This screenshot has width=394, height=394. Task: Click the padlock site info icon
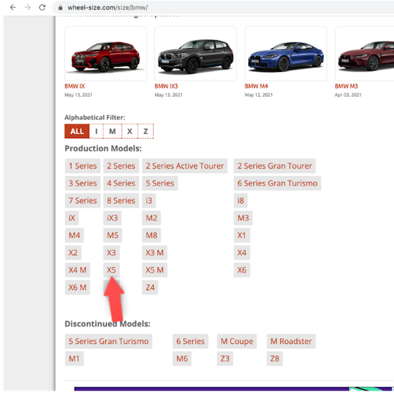click(60, 8)
